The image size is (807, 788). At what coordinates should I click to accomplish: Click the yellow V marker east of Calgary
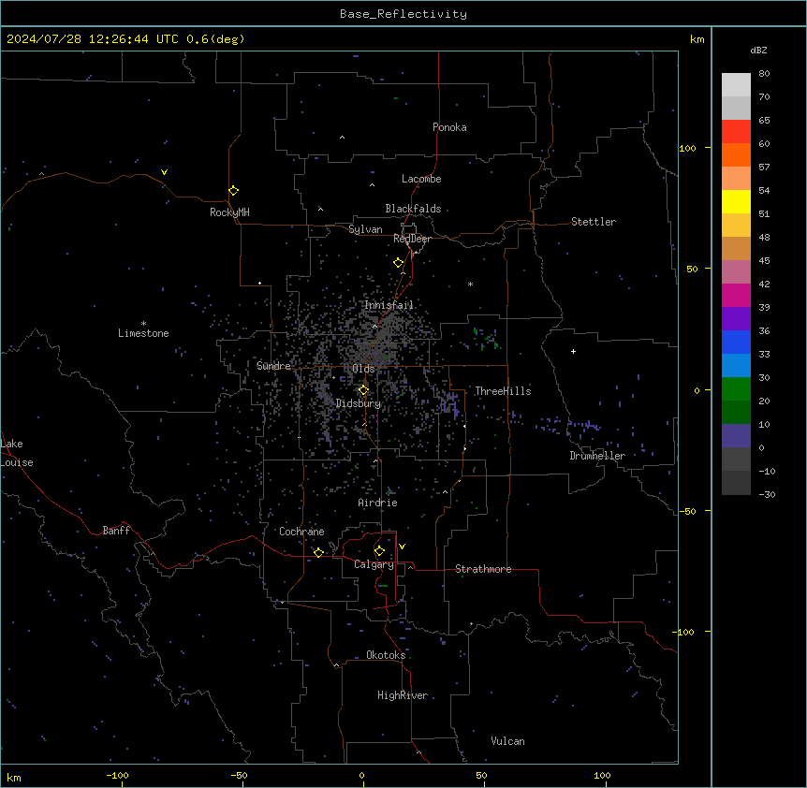click(402, 547)
